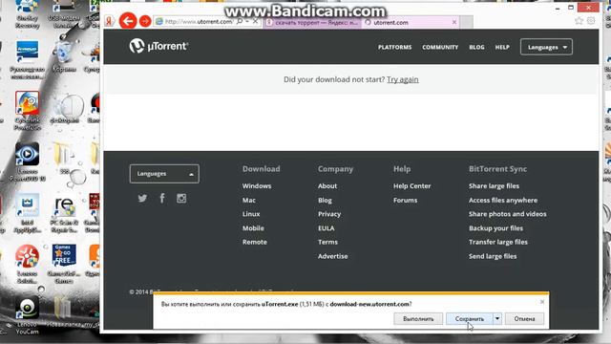611x344 pixels.
Task: Click the forward arrow browser button
Action: tap(145, 21)
